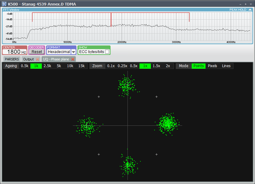Select the Hexadecimal format combo box
The image size is (255, 184).
click(59, 52)
